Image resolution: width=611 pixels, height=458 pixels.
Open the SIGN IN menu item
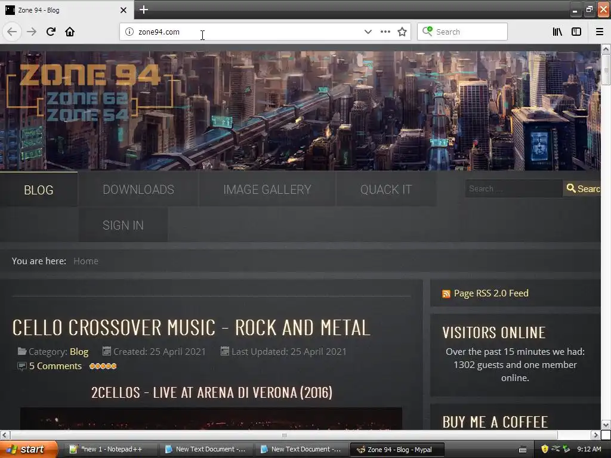pyautogui.click(x=123, y=225)
